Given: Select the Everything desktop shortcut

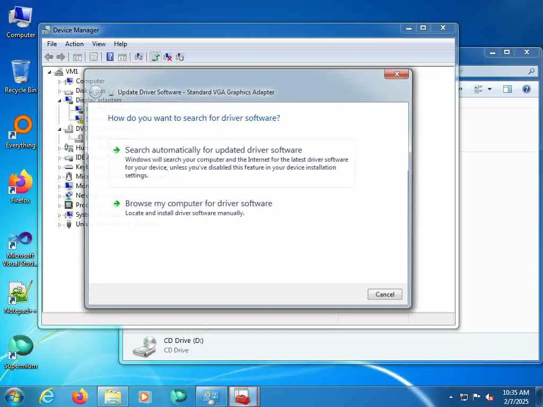Looking at the screenshot, I should point(21,132).
